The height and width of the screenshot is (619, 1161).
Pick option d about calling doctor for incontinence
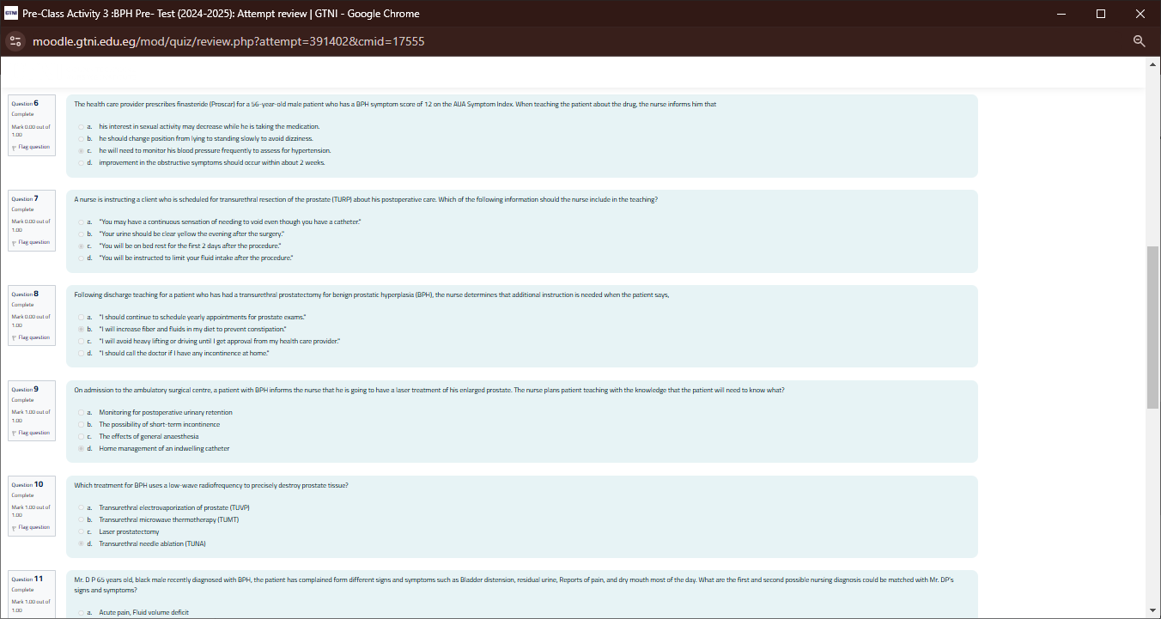click(x=81, y=353)
